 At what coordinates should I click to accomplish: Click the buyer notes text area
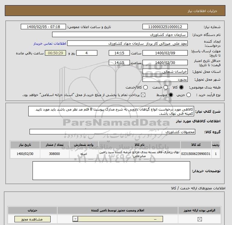tap(111, 171)
